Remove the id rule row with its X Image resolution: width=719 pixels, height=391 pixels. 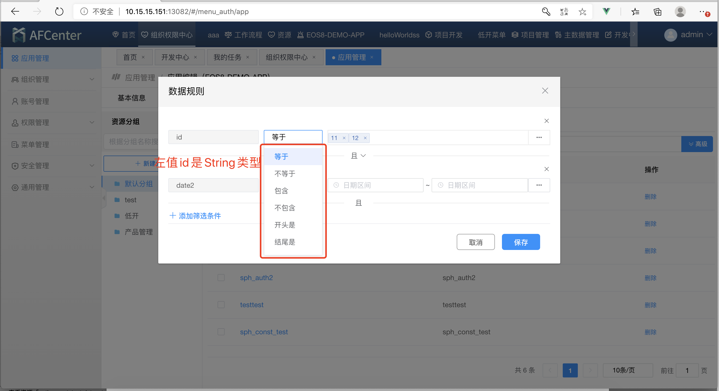[546, 121]
